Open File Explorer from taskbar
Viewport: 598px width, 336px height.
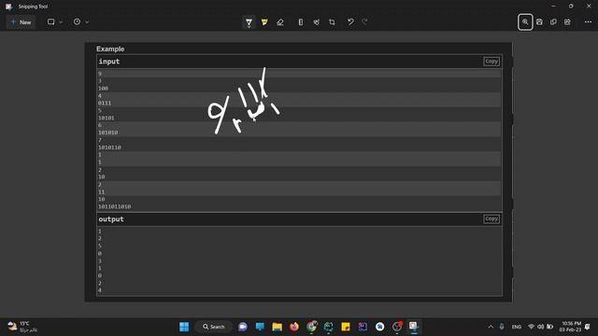coord(277,327)
